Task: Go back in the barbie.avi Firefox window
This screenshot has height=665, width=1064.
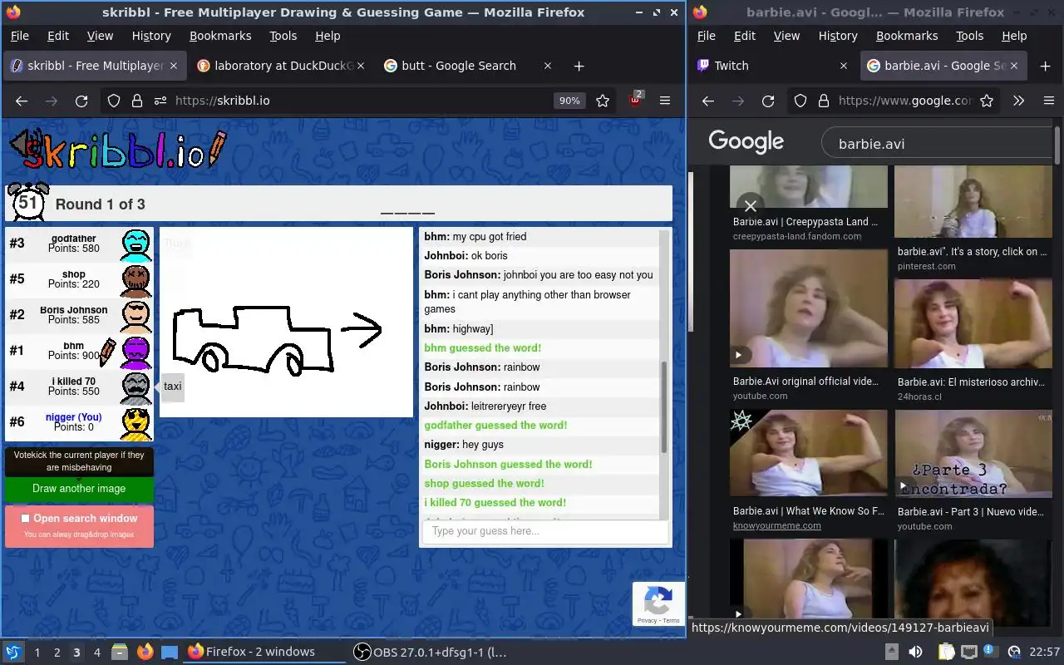Action: click(x=708, y=101)
